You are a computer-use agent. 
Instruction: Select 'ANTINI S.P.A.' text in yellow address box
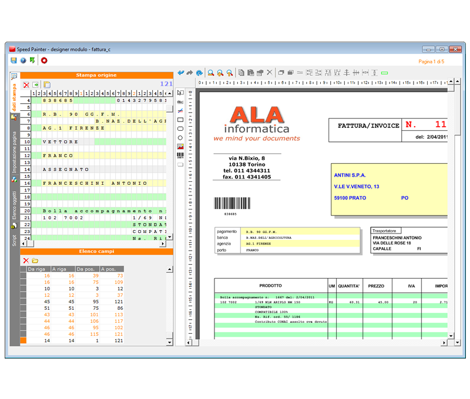click(x=350, y=175)
